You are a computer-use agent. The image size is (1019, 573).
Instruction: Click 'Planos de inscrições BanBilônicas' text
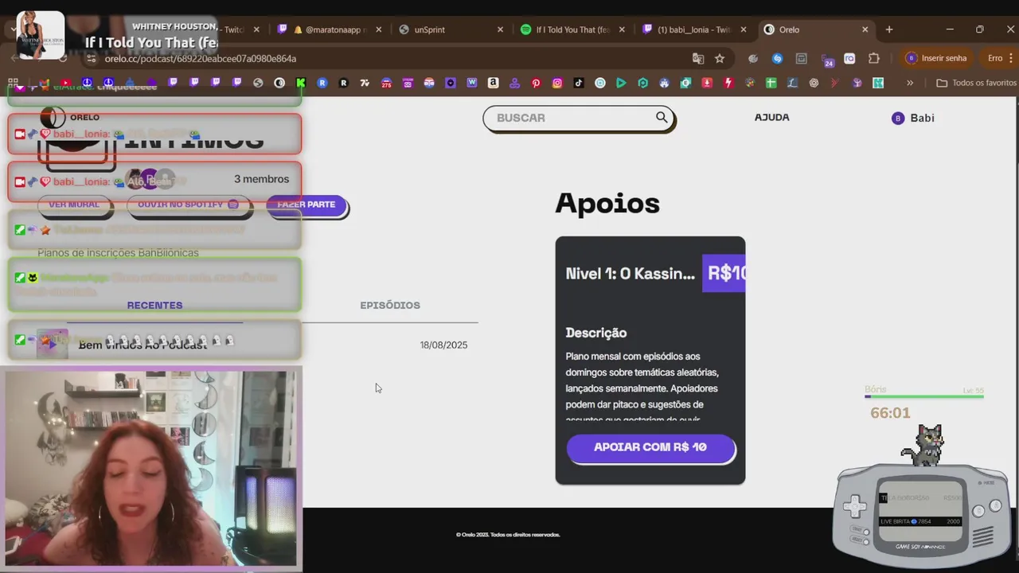[x=118, y=252]
